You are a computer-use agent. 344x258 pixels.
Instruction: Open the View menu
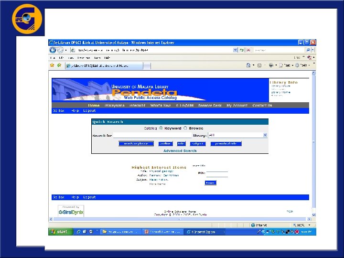coord(71,58)
